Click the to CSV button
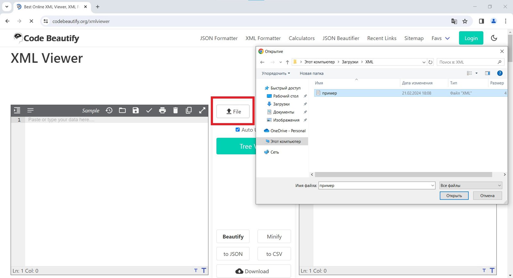Screen dimensions: 513x278 tap(274, 254)
